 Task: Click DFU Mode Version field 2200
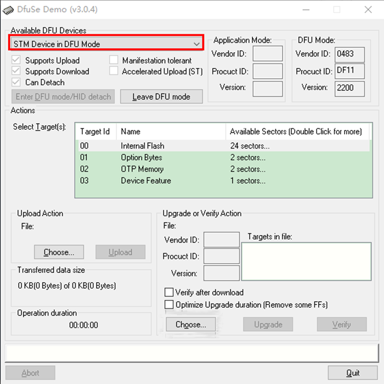[x=349, y=89]
